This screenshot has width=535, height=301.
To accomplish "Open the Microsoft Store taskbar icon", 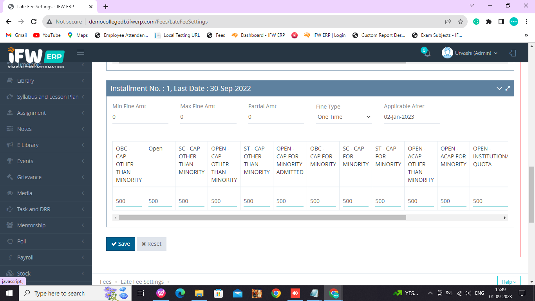I will pyautogui.click(x=218, y=293).
